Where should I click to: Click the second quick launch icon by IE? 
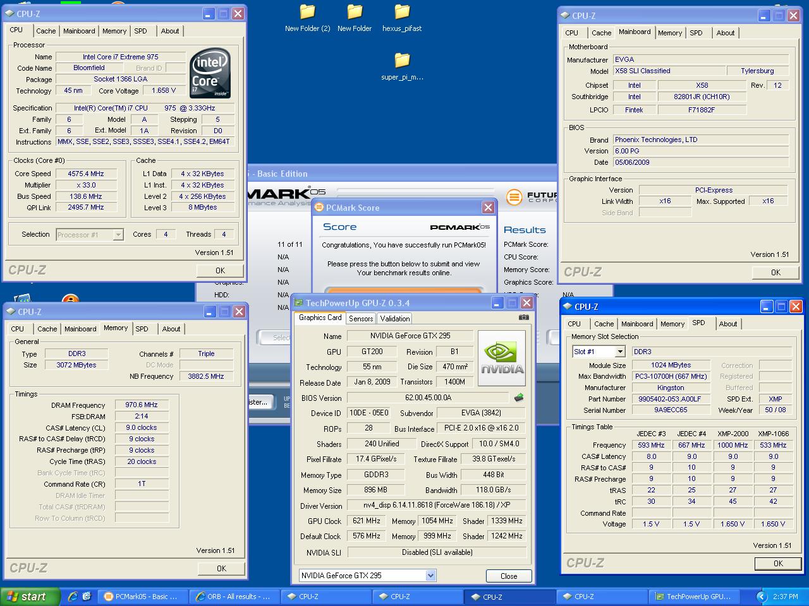click(x=87, y=596)
